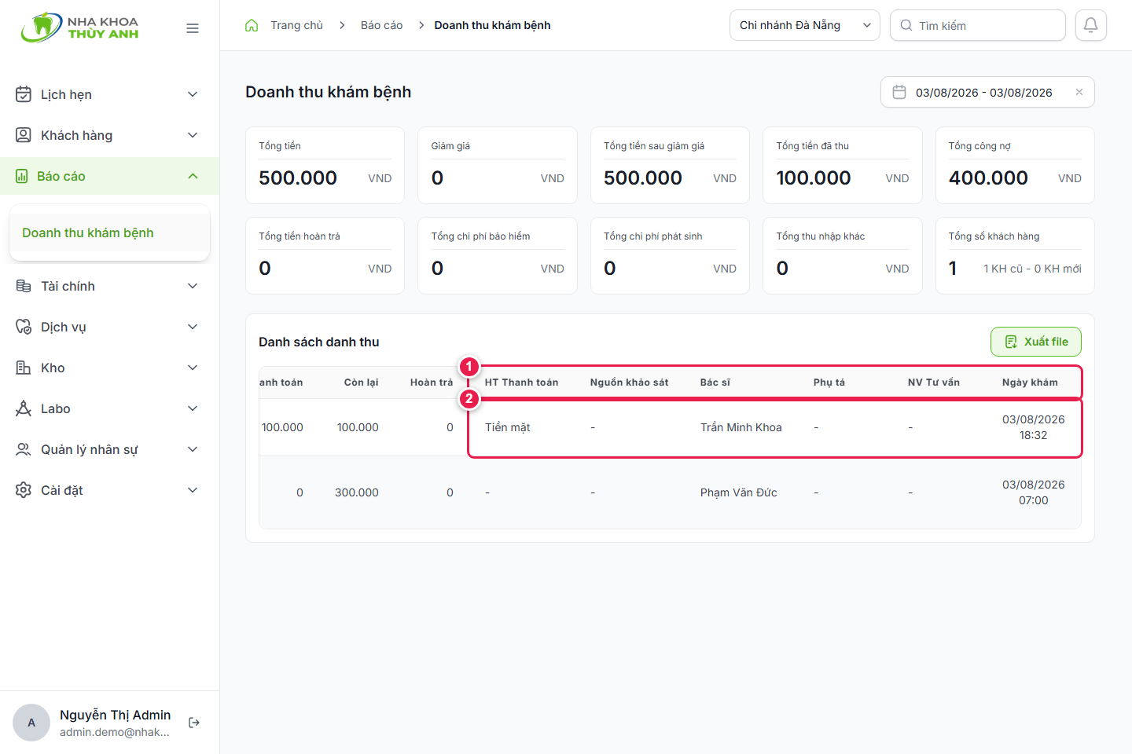
Task: Click the Labo icon
Action: [24, 408]
